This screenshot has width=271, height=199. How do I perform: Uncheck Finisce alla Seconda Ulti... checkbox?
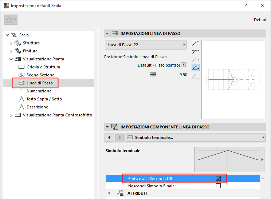(218, 179)
